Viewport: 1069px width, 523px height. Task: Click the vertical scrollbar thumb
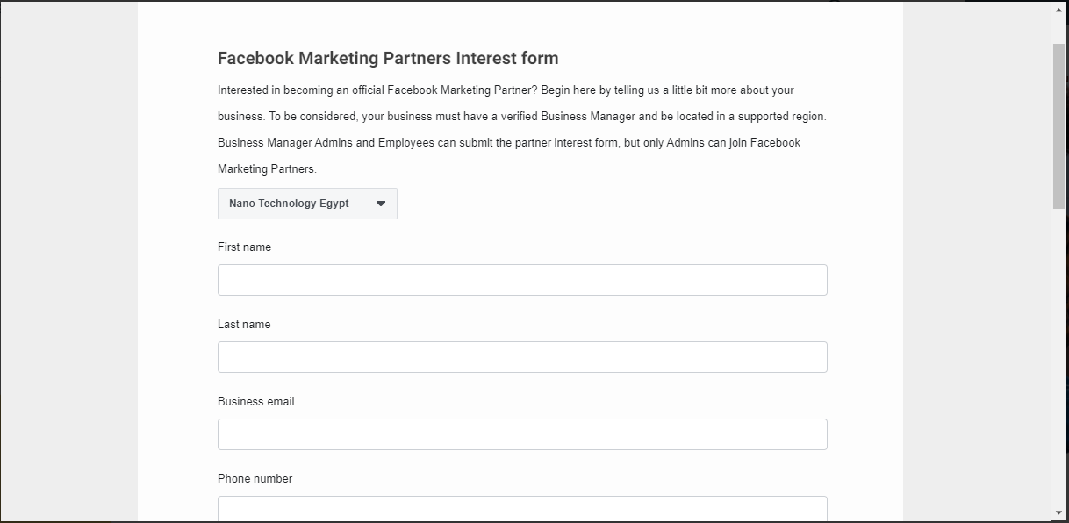(x=1059, y=125)
